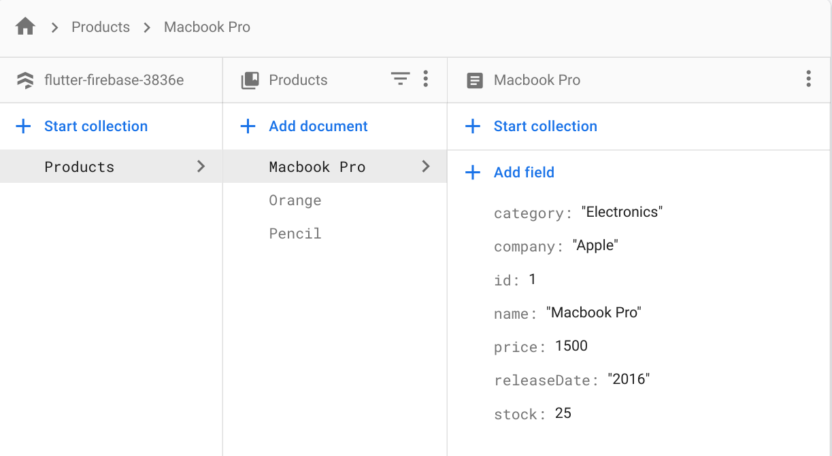Image resolution: width=832 pixels, height=456 pixels.
Task: Open the Pencil document
Action: click(295, 234)
